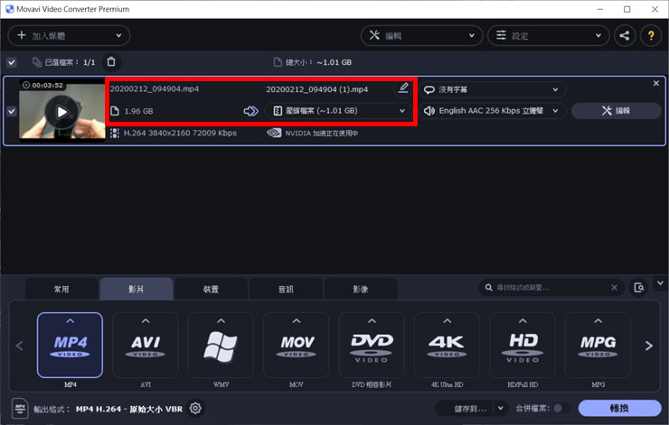Select the MOV video format icon
Viewport: 669px width, 425px height.
click(x=297, y=345)
